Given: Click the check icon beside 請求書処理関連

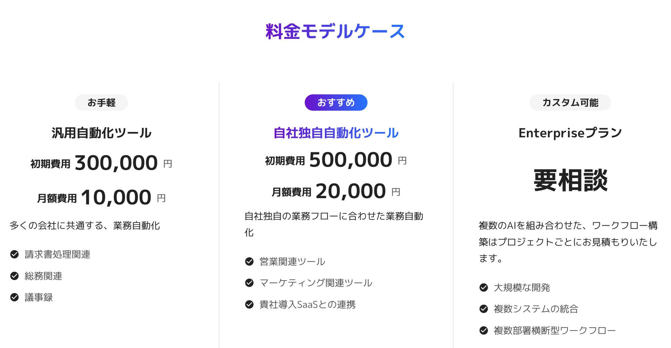Looking at the screenshot, I should [14, 254].
